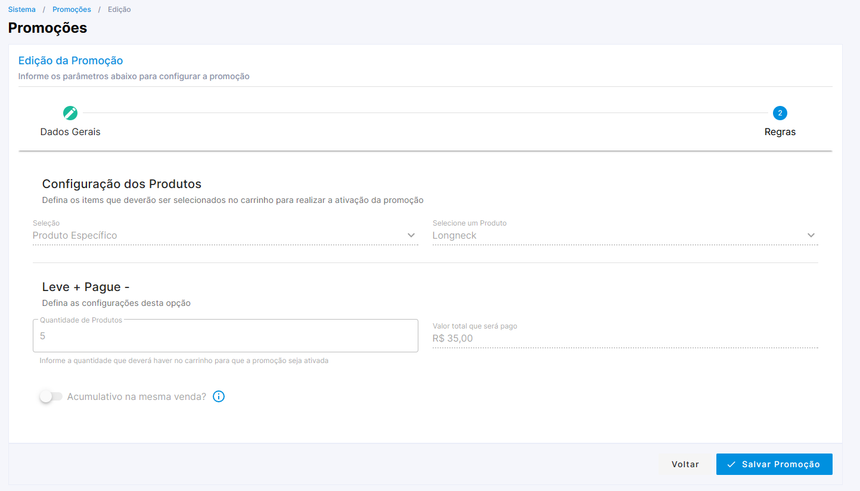Click the Promoções page title
This screenshot has width=860, height=491.
click(48, 27)
